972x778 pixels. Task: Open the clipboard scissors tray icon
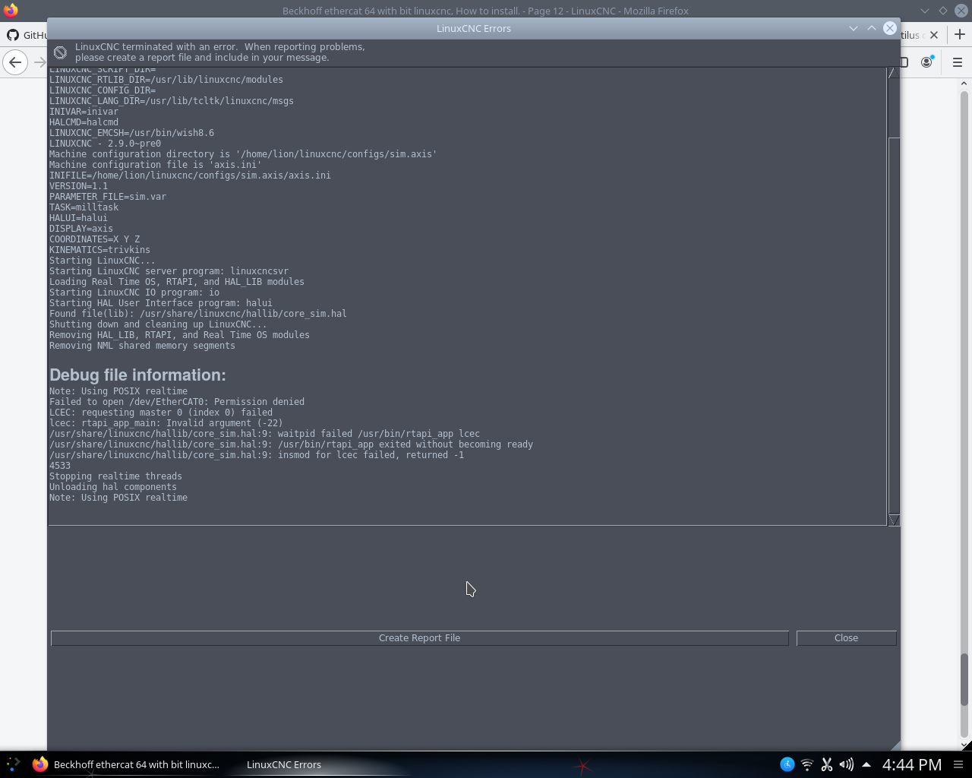(827, 764)
